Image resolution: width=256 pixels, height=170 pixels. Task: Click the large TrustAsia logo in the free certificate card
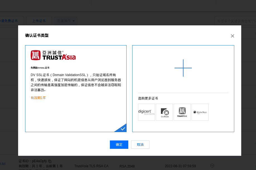[53, 55]
